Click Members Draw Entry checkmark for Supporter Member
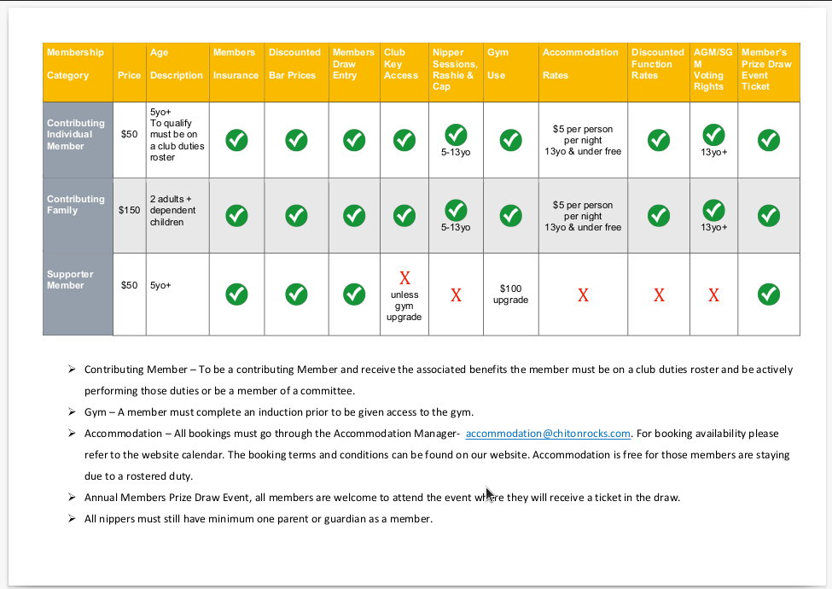Viewport: 832px width, 589px height. pyautogui.click(x=354, y=294)
